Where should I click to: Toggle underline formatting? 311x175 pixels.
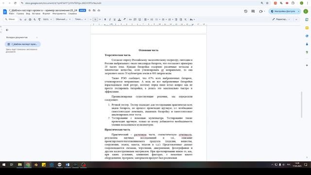(115, 19)
